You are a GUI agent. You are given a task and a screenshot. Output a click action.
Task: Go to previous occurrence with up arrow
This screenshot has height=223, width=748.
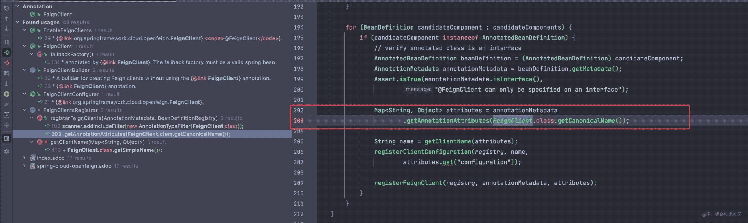click(x=6, y=19)
